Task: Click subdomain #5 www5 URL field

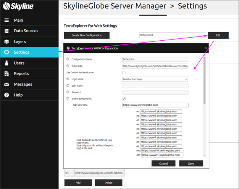Action: point(161,129)
